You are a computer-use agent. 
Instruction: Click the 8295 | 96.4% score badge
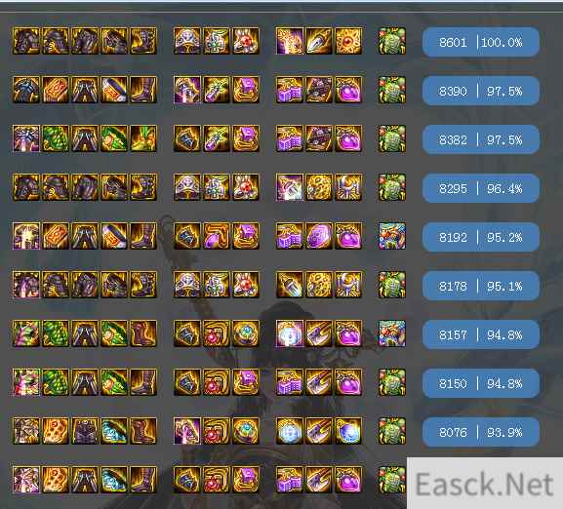(x=481, y=188)
